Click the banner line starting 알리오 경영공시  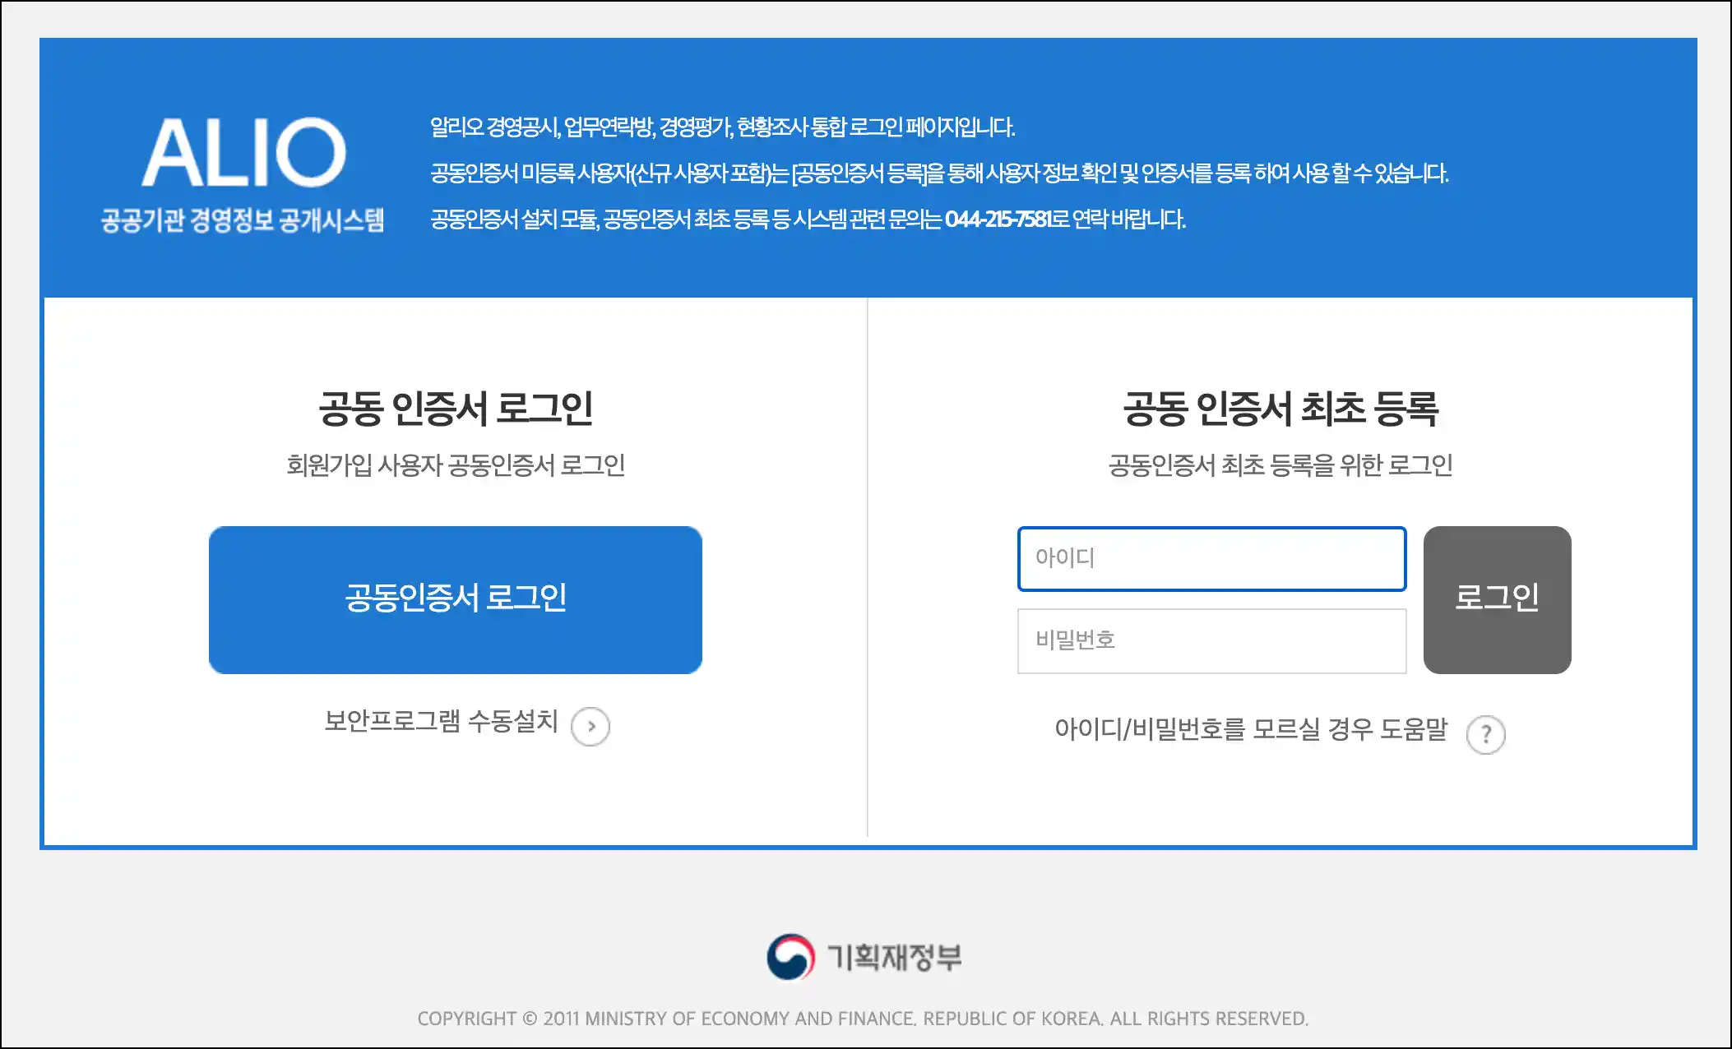coord(723,127)
